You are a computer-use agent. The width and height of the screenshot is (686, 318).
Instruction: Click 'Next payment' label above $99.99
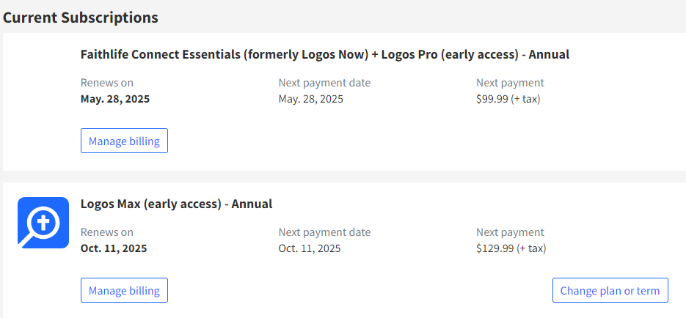[x=510, y=83]
